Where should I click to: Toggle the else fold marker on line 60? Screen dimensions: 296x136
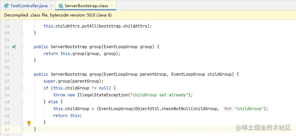[22, 102]
